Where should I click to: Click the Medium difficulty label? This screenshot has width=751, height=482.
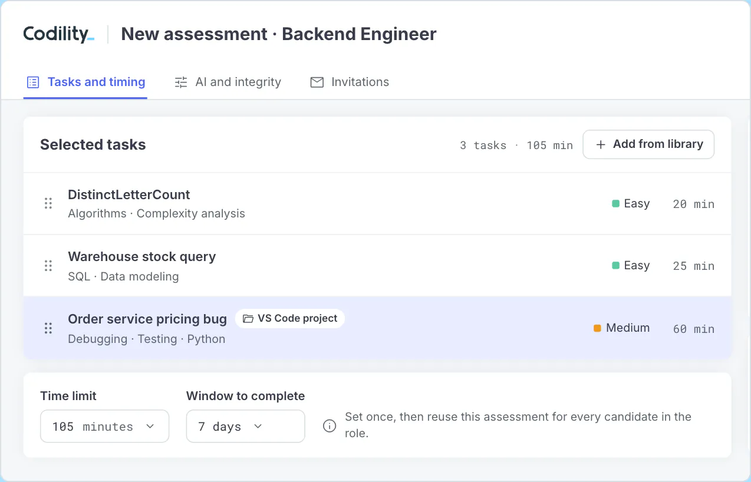[x=628, y=328]
